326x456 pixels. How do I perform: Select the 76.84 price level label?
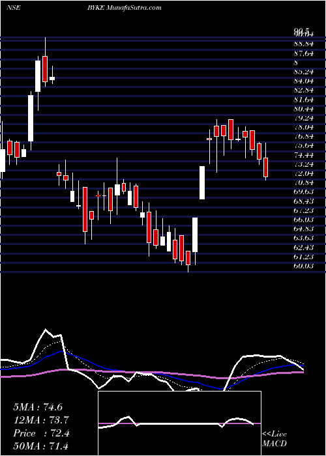pos(304,137)
